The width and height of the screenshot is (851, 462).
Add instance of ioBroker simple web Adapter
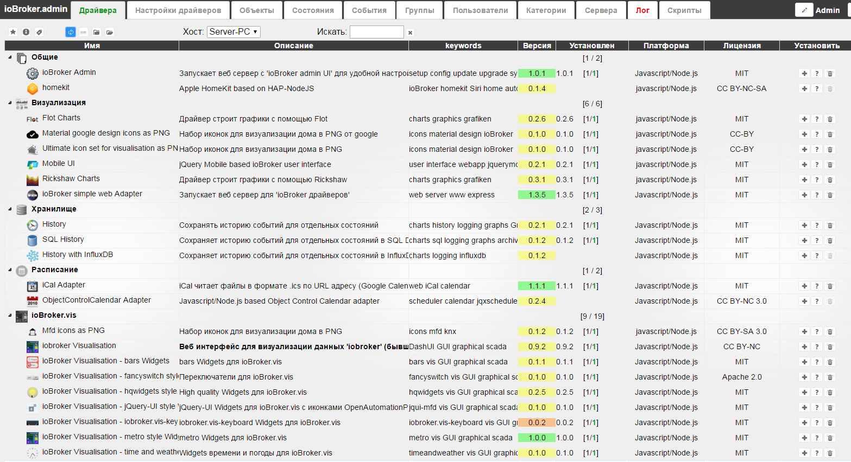pos(804,195)
